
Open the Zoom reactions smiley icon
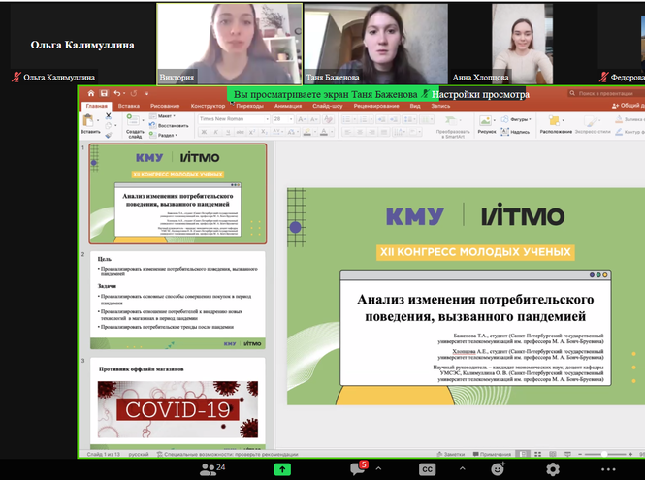pyautogui.click(x=498, y=468)
